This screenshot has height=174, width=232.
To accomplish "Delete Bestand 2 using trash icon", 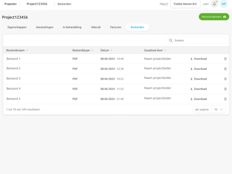I will pyautogui.click(x=225, y=69).
